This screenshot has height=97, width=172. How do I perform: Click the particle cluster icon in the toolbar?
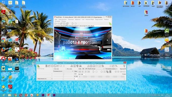click(x=80, y=66)
